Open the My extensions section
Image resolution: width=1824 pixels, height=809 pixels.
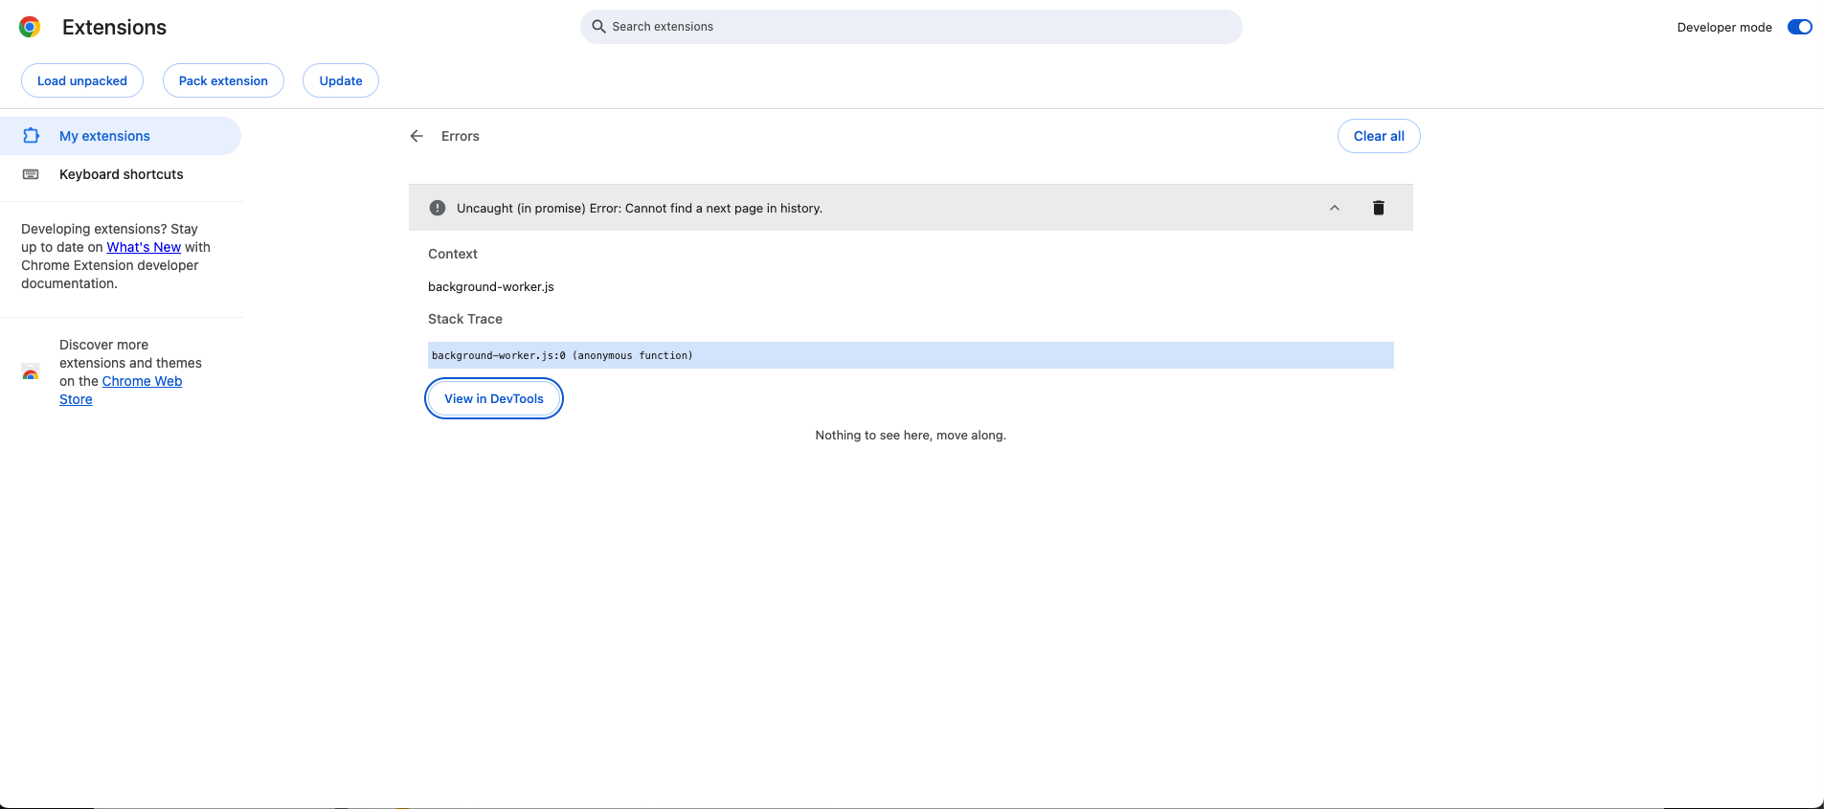(121, 136)
